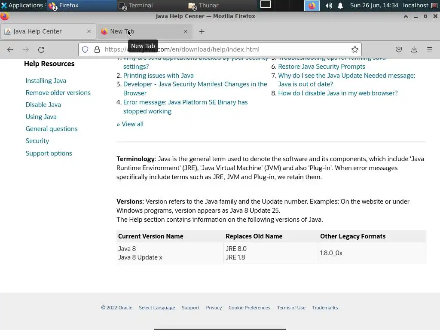Click the Firefox icon in system tray
Screen dimensions: 440x330
[x=312, y=6]
